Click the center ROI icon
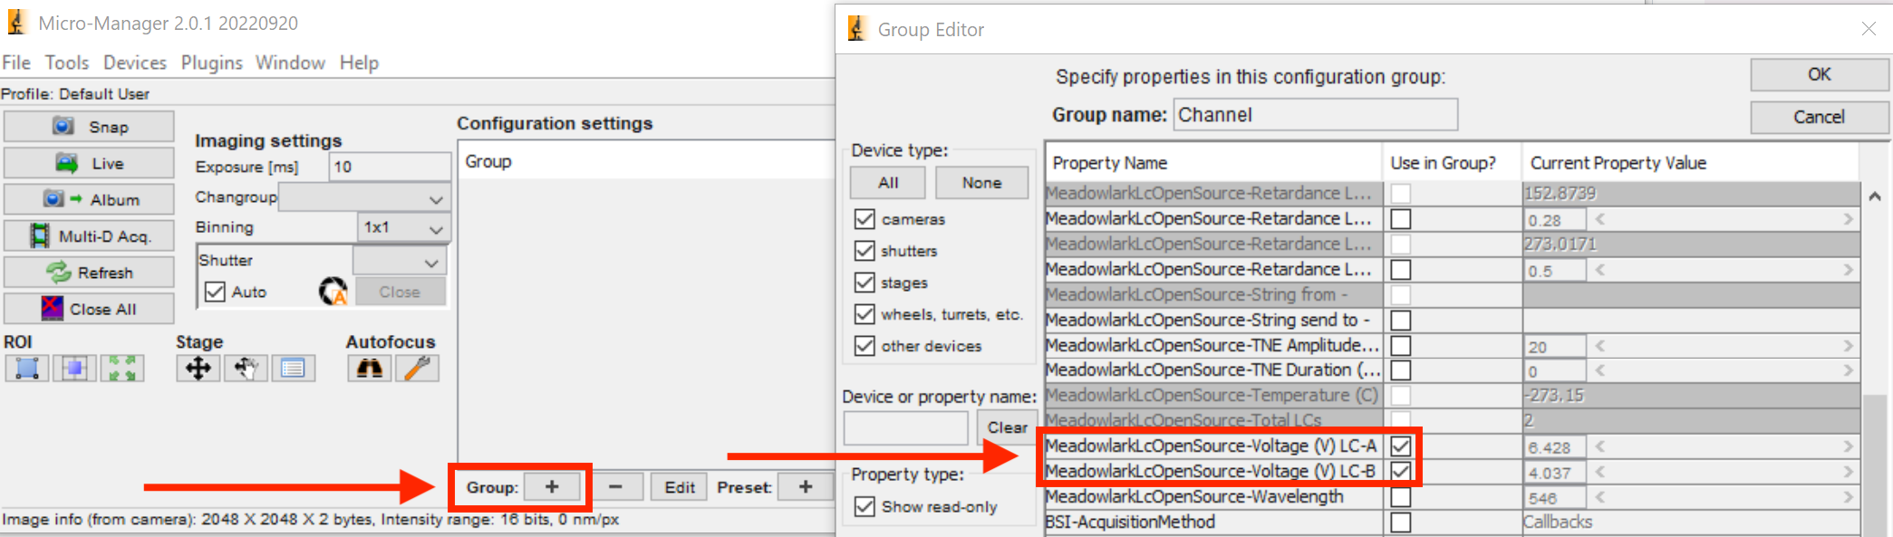 [x=74, y=368]
